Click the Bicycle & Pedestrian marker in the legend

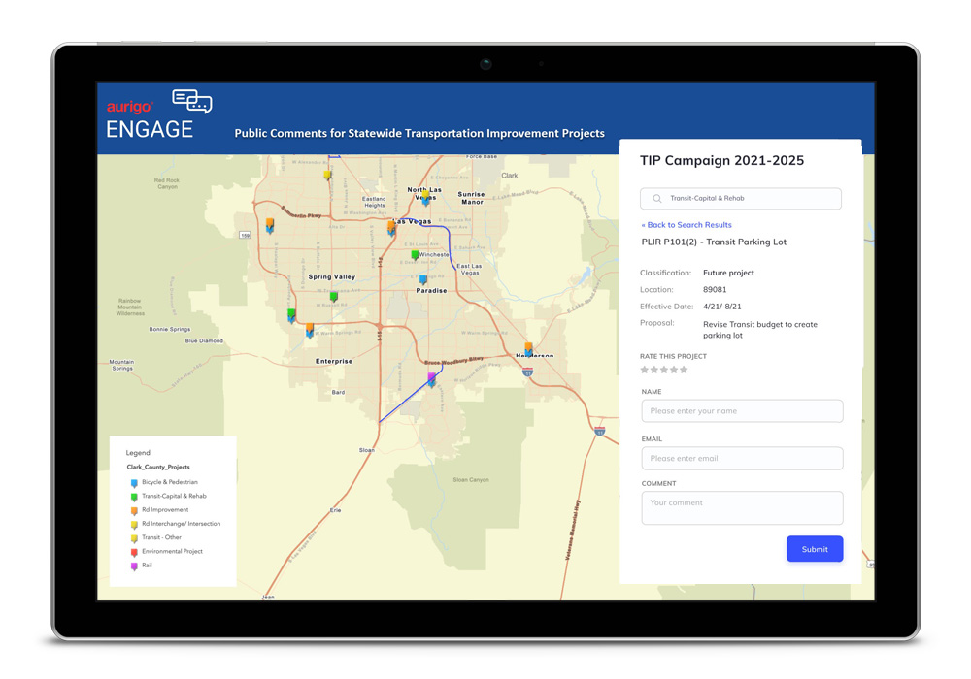coord(133,483)
